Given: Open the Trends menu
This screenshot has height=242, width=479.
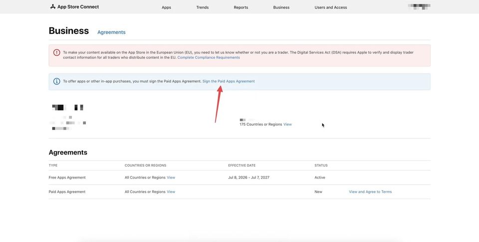Looking at the screenshot, I should 202,7.
